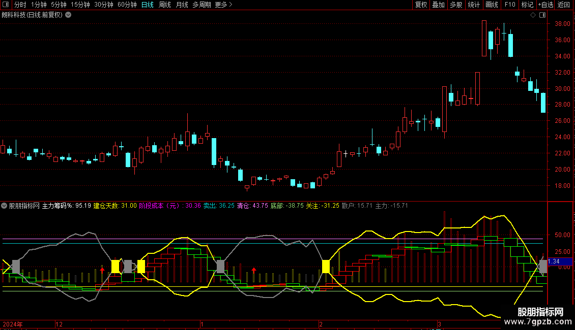Viewport: 575px width, 330px height.
Task: Click the 阶段成本（元）: 30.36 value
Action: pyautogui.click(x=170, y=206)
